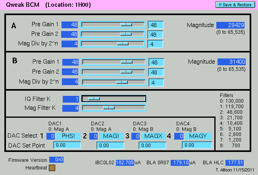258x175 pixels.
Task: Click filter entry 8: 700
Action: tap(230, 146)
